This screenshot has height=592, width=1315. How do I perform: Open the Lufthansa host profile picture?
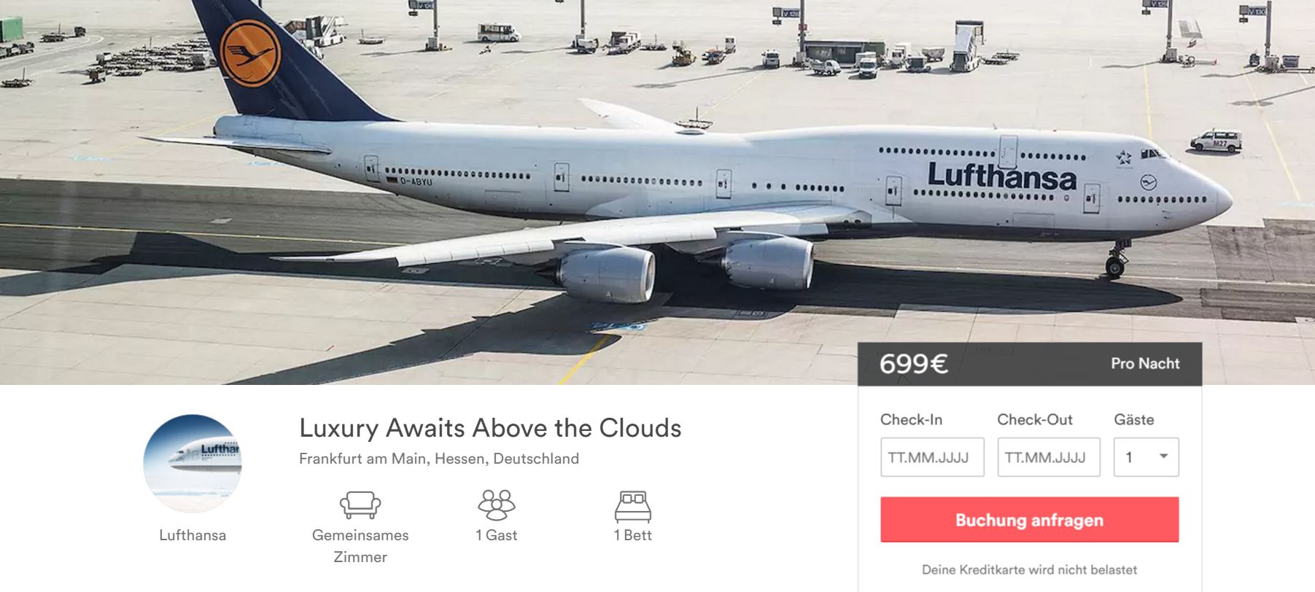[193, 464]
